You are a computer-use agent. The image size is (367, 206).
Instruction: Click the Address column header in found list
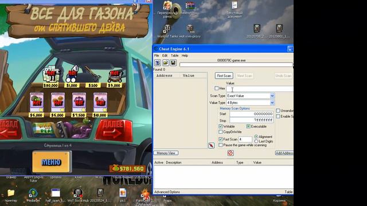coord(167,76)
